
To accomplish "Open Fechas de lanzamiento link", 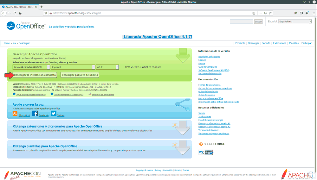I will click(210, 85).
